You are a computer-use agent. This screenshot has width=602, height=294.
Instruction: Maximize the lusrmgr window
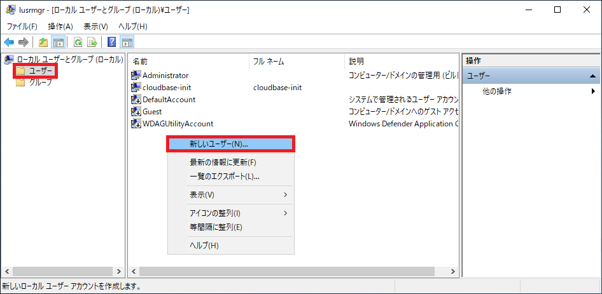(x=557, y=10)
